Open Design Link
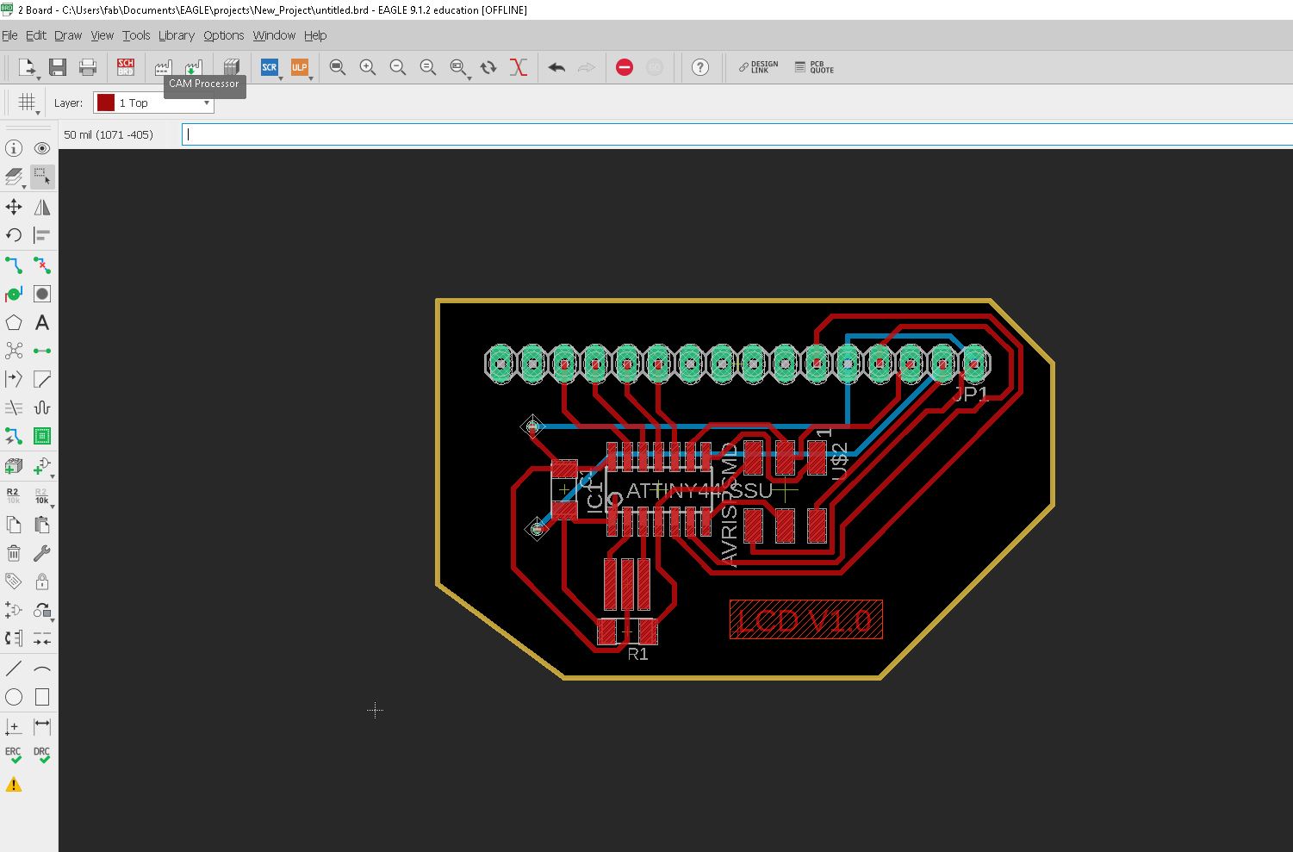 (758, 67)
